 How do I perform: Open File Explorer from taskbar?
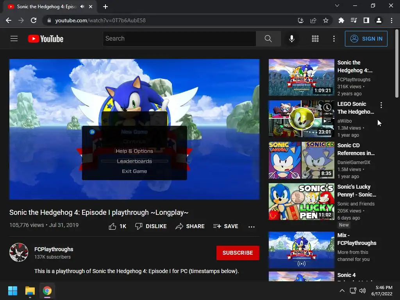[x=30, y=291]
